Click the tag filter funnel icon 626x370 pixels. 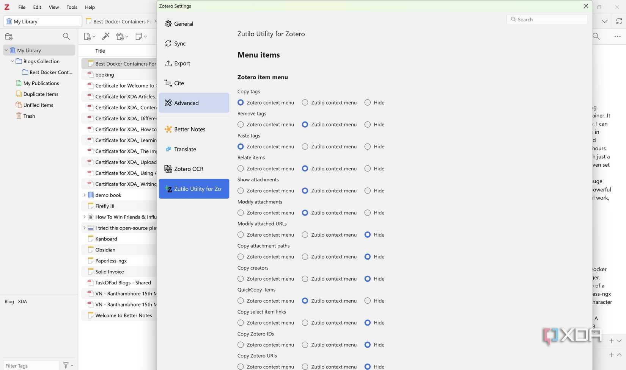pos(66,365)
